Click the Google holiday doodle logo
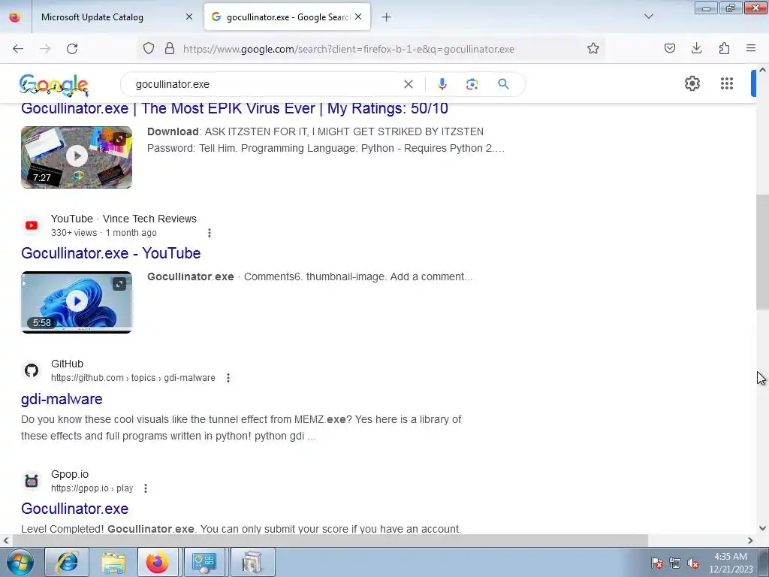Image resolution: width=769 pixels, height=577 pixels. (x=54, y=86)
